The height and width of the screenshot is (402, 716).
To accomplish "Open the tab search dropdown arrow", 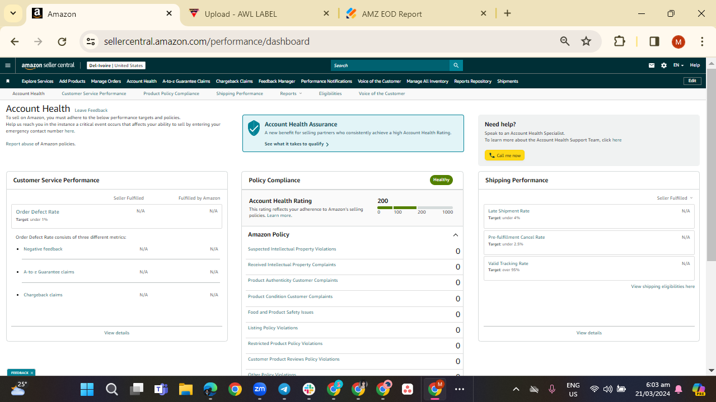I will click(x=12, y=13).
